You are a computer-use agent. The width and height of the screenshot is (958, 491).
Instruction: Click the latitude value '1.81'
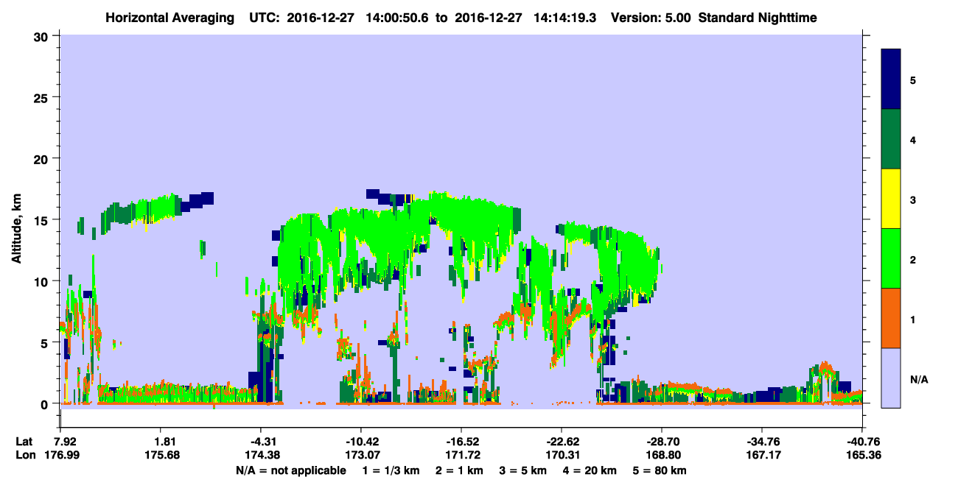point(160,442)
